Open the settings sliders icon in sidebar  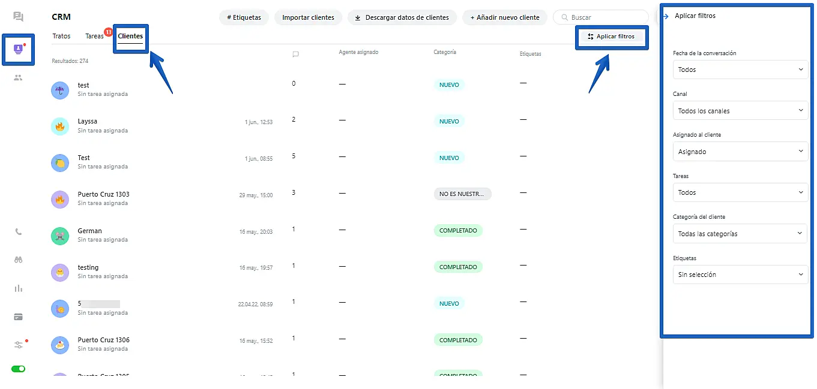(19, 345)
